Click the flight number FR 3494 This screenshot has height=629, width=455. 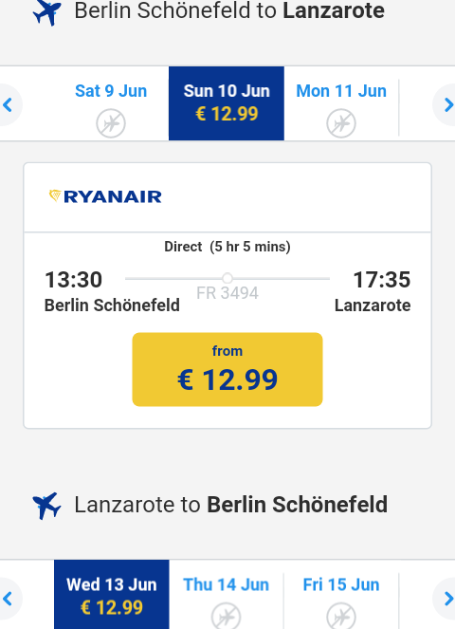click(227, 293)
